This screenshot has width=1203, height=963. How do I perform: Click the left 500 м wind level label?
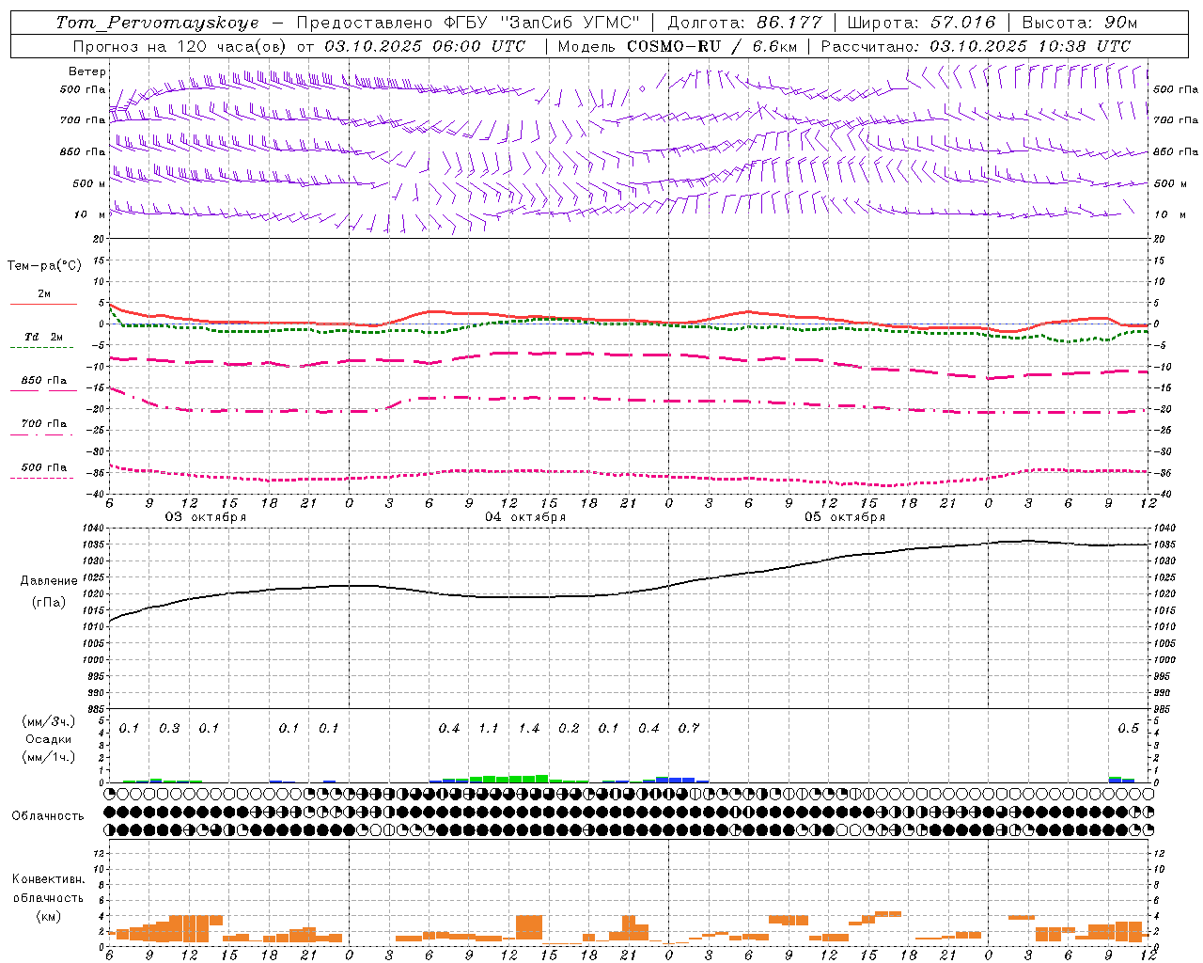pyautogui.click(x=89, y=183)
